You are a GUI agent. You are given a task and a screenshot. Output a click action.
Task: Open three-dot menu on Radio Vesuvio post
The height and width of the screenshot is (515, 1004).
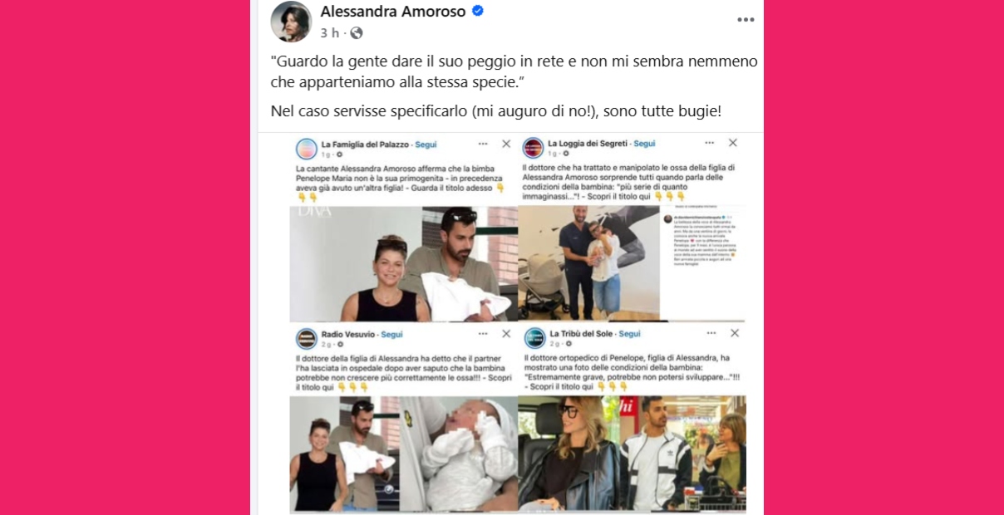tap(483, 333)
